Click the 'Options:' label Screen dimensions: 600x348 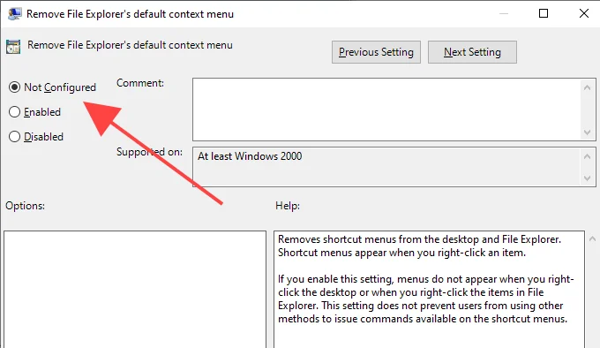(x=25, y=206)
